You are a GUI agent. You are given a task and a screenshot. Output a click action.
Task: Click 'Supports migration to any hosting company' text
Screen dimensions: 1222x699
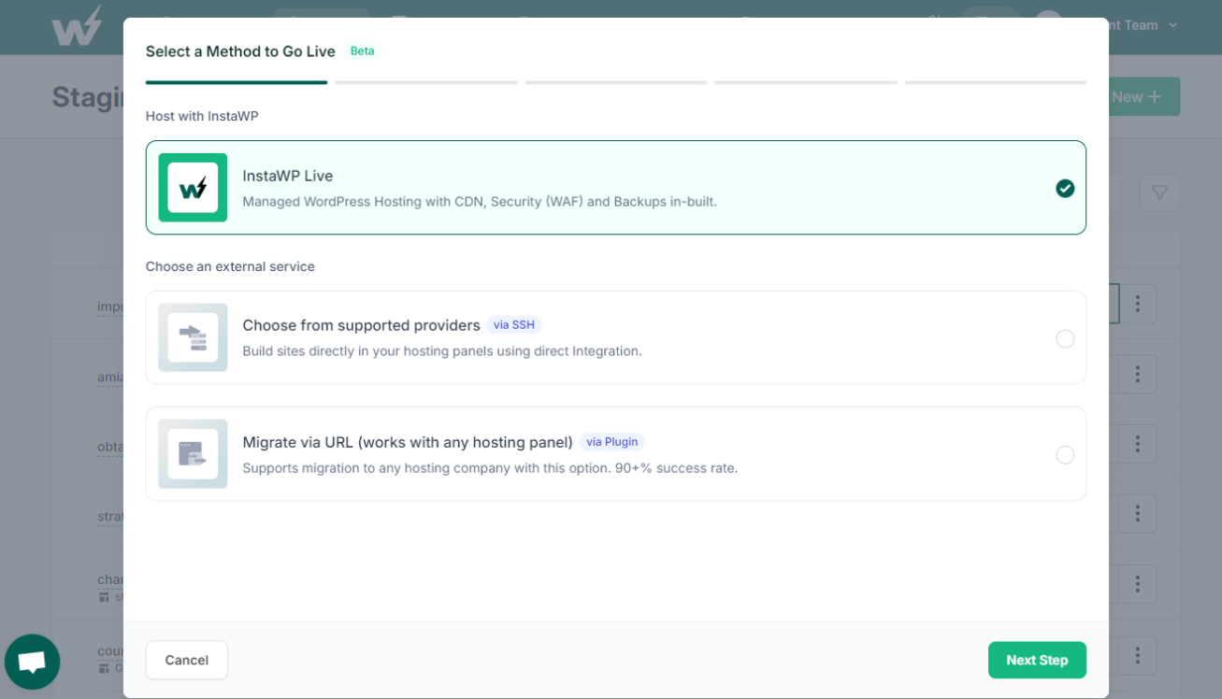tap(490, 467)
